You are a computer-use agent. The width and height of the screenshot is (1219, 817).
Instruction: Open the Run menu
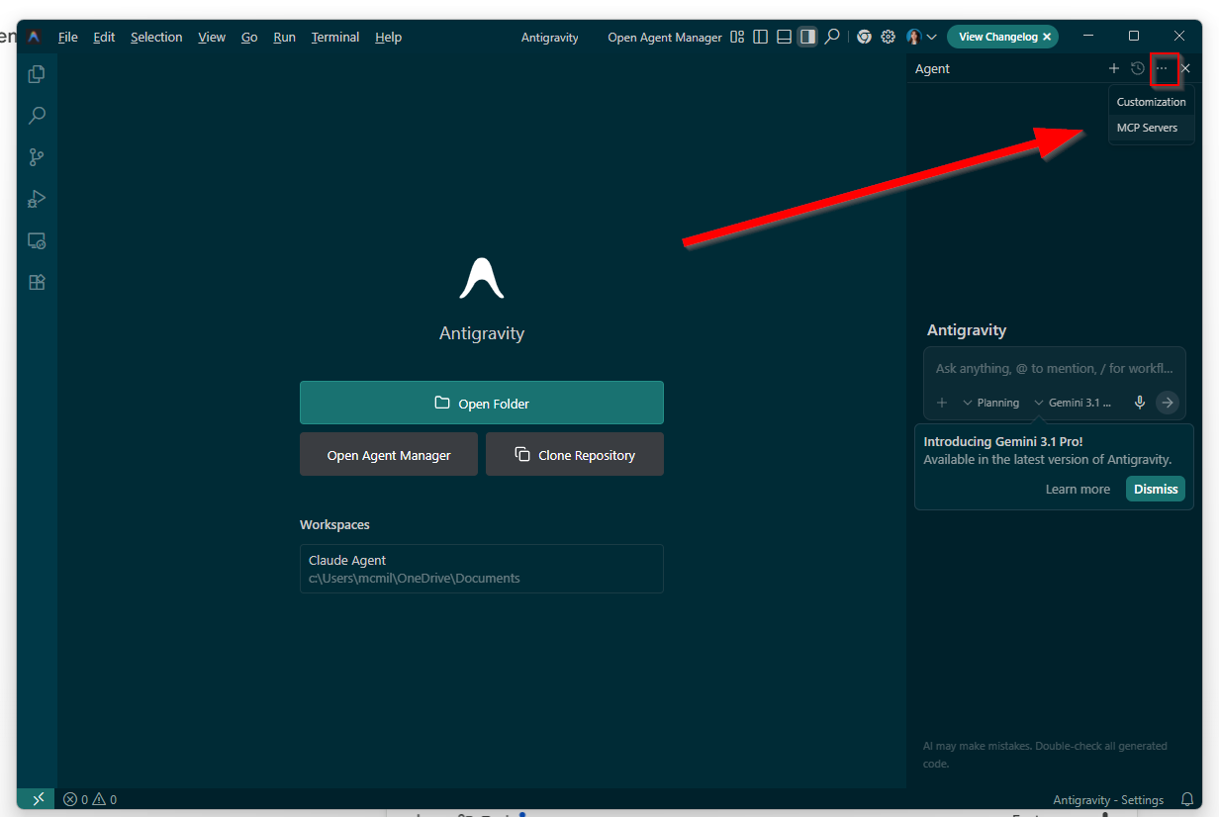(284, 37)
